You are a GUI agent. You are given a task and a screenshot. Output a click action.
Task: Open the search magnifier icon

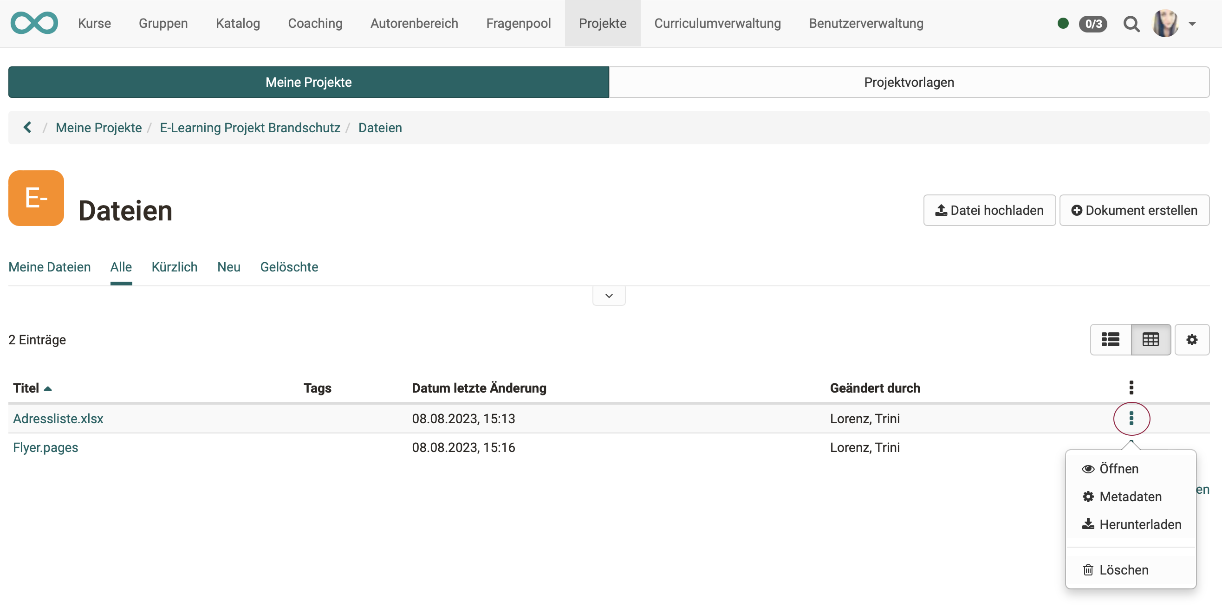coord(1131,23)
